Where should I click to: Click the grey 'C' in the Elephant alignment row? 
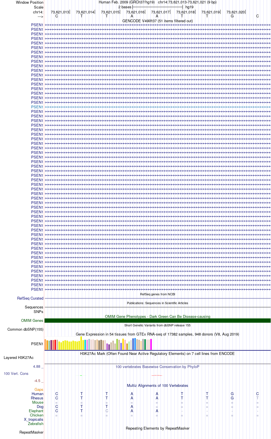click(x=107, y=411)
